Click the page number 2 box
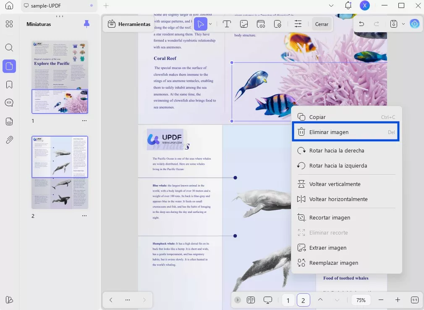The image size is (424, 310). [303, 300]
